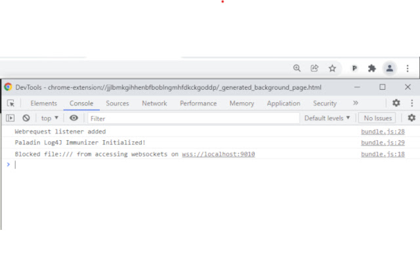Expand the Default levels dropdown
The height and width of the screenshot is (262, 420).
327,118
